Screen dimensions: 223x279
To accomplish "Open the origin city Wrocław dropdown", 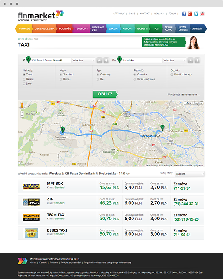I will [83, 60].
